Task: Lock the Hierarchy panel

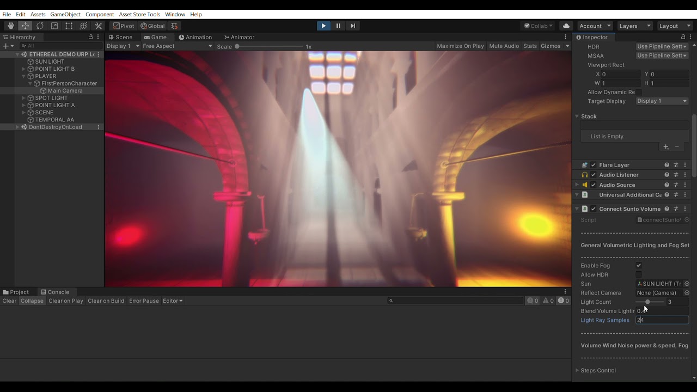Action: click(x=90, y=37)
